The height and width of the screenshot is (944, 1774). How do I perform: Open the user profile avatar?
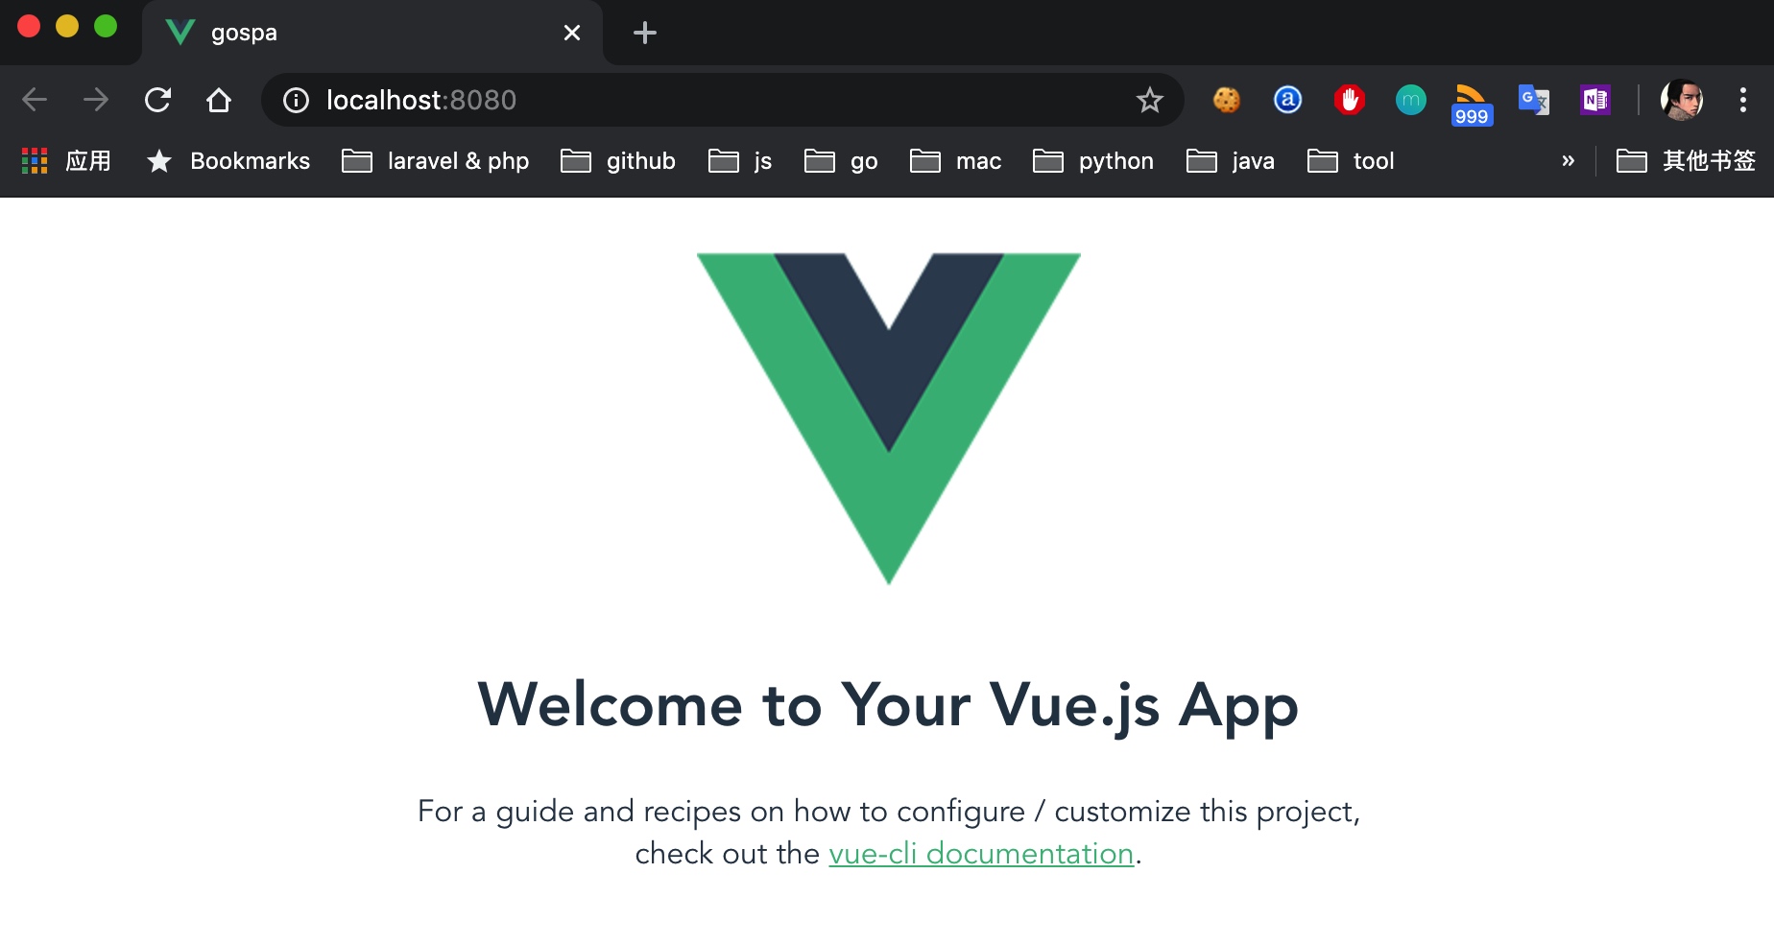point(1682,100)
